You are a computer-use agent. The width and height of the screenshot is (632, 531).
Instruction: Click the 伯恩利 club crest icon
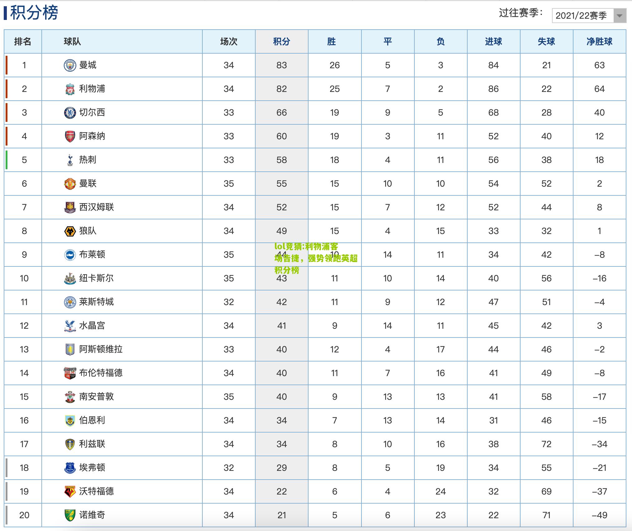pyautogui.click(x=70, y=421)
